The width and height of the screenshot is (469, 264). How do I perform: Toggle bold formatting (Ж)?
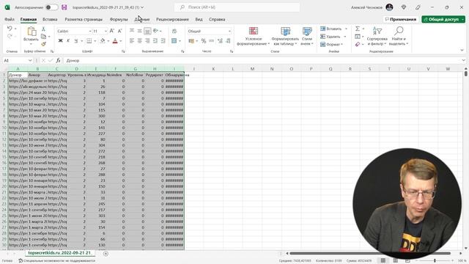(60, 41)
